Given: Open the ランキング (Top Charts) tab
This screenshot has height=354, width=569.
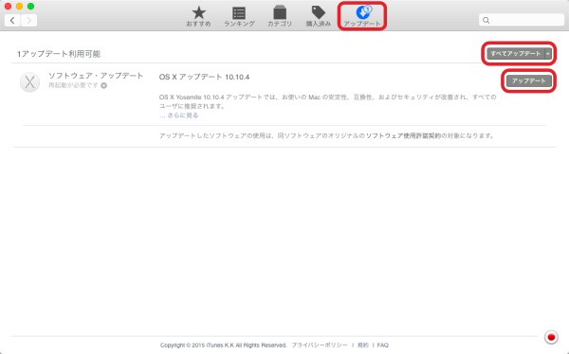Looking at the screenshot, I should pyautogui.click(x=239, y=17).
